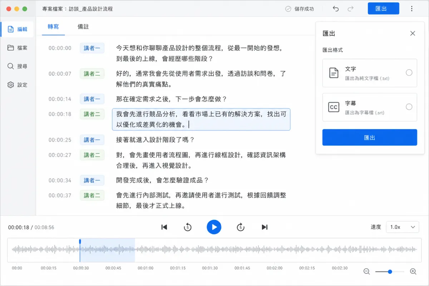This screenshot has width=429, height=286.
Task: Open speaker tag 講者二 at 00:00:07
Action: [x=92, y=74]
